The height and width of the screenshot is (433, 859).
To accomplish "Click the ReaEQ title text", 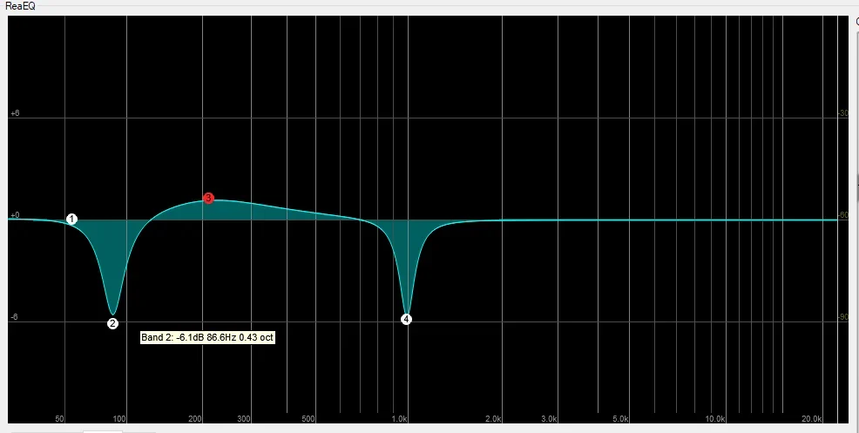I will pyautogui.click(x=20, y=7).
